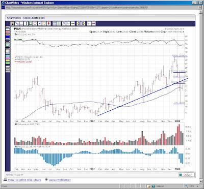This screenshot has height=189, width=204.
Task: Pick the bright green color swatch
Action: (8, 63)
